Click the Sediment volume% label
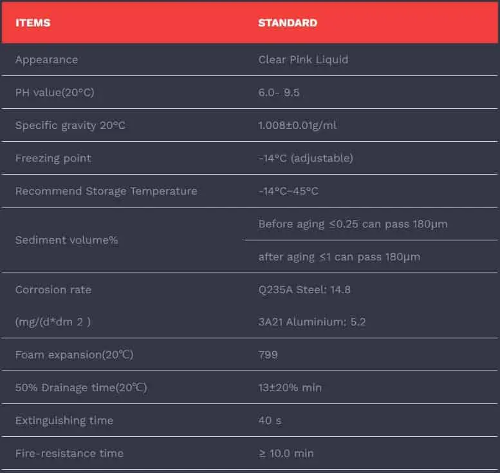The image size is (500, 473). tap(58, 240)
